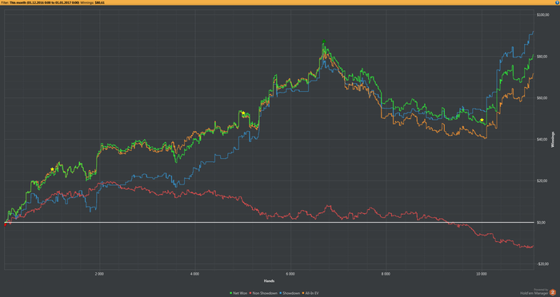Image resolution: width=560 pixels, height=297 pixels.
Task: Click the 10 000 hands axis label
Action: pyautogui.click(x=482, y=274)
